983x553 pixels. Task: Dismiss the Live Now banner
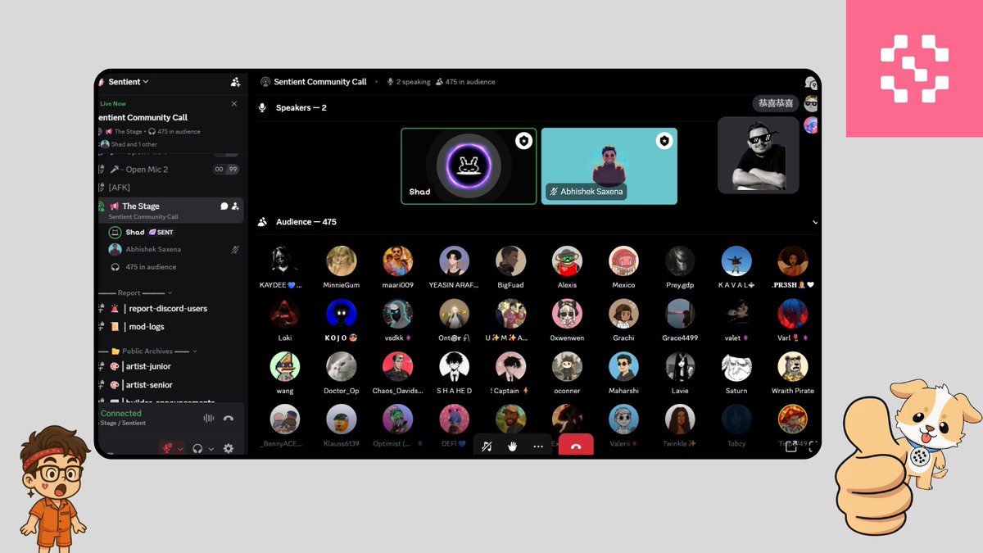pyautogui.click(x=234, y=104)
